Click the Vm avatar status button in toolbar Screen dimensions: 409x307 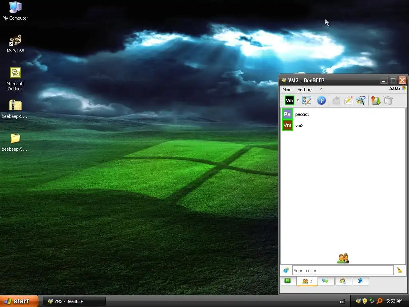289,100
